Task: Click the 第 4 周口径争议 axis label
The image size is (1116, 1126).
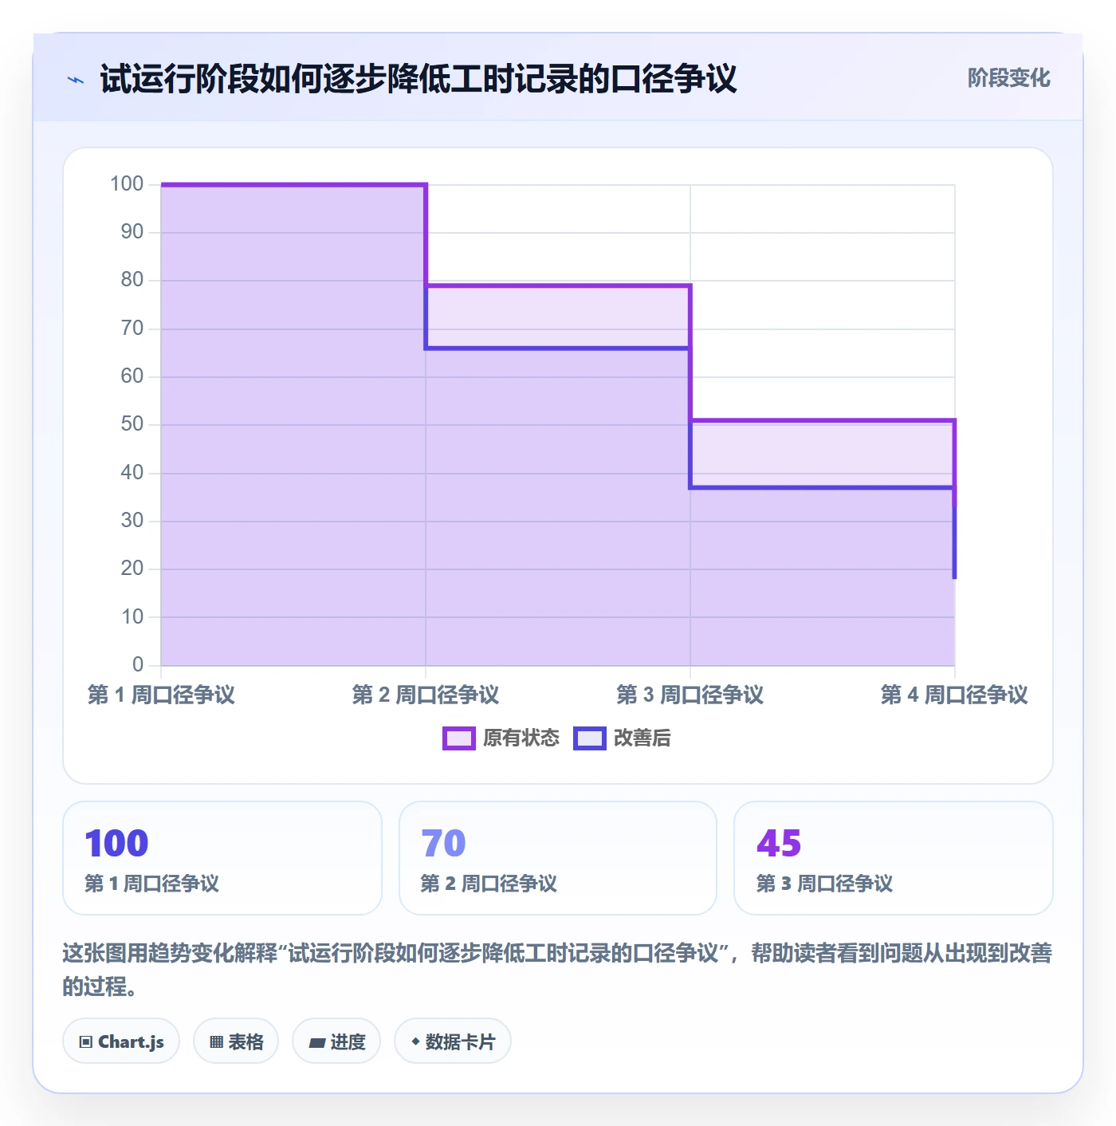Action: 954,695
